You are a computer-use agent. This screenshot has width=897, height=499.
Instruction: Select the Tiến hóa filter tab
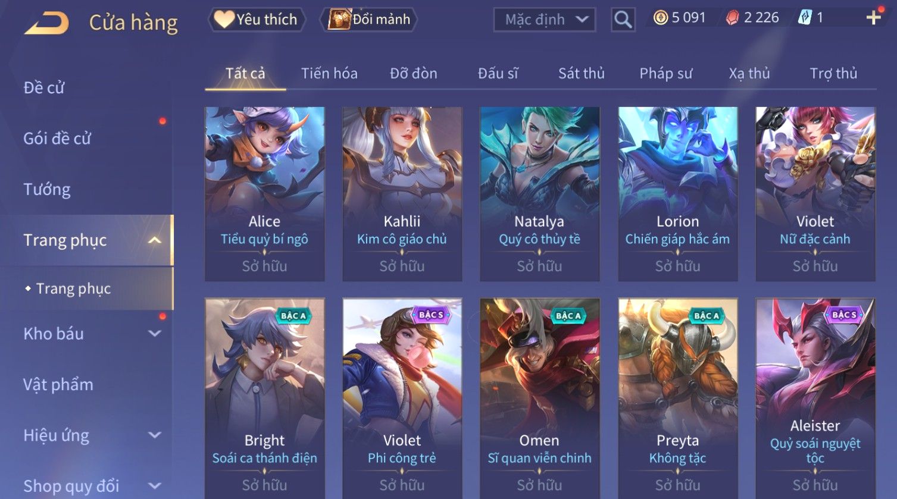click(329, 73)
